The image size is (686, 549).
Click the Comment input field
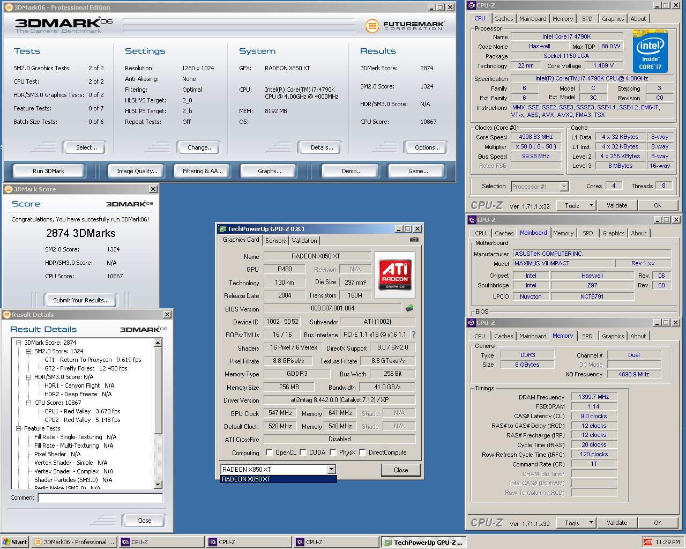(100, 498)
